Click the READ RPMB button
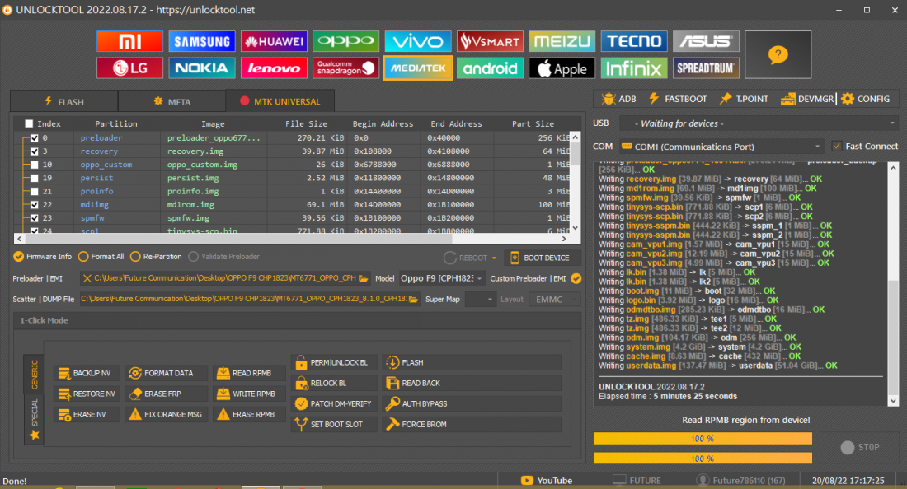Image resolution: width=907 pixels, height=489 pixels. [x=249, y=374]
